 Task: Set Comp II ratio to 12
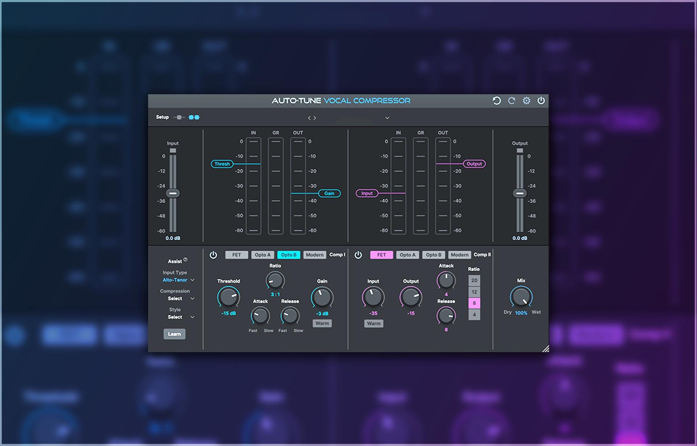pyautogui.click(x=474, y=292)
